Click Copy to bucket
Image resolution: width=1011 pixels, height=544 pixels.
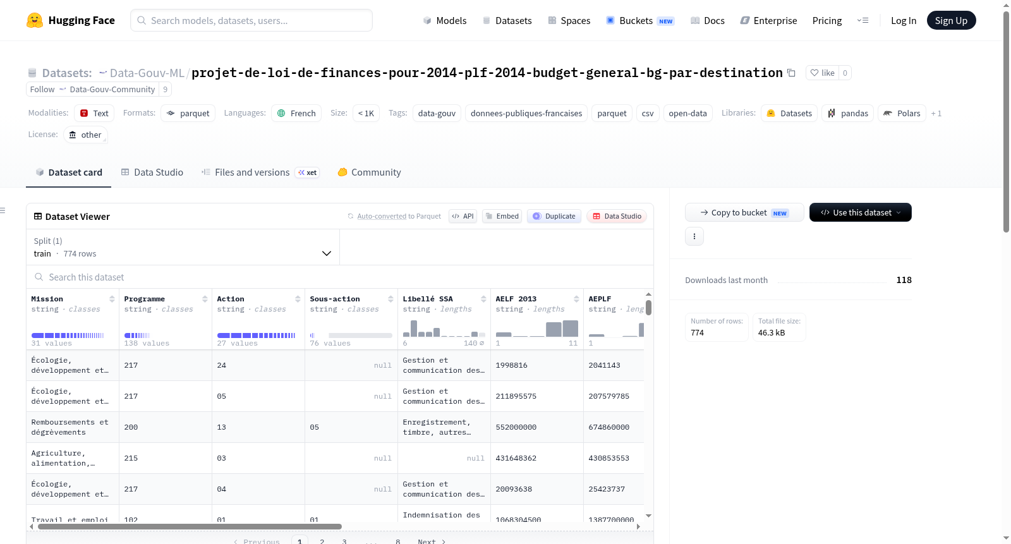pos(744,212)
